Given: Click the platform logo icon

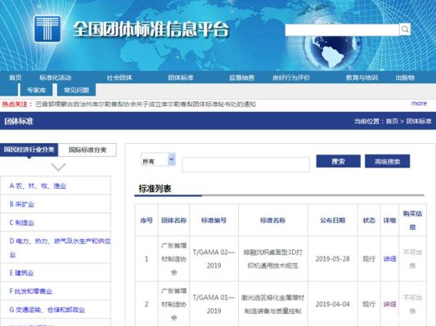Looking at the screenshot, I should (x=47, y=29).
